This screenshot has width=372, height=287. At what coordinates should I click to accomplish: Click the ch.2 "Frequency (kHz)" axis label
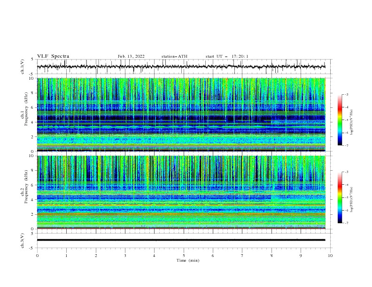pyautogui.click(x=26, y=187)
